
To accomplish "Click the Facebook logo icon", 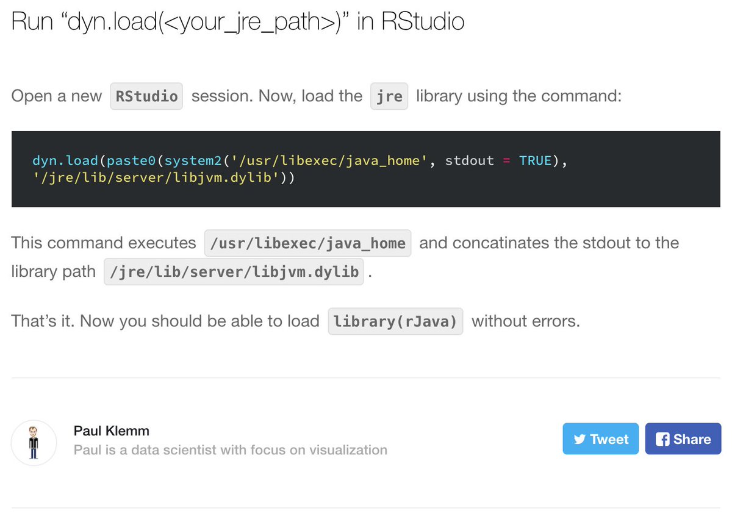I will [662, 439].
